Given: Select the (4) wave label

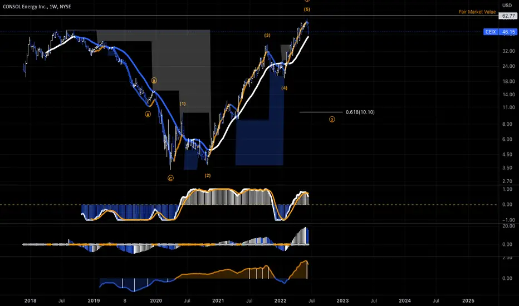Looking at the screenshot, I should click(285, 88).
